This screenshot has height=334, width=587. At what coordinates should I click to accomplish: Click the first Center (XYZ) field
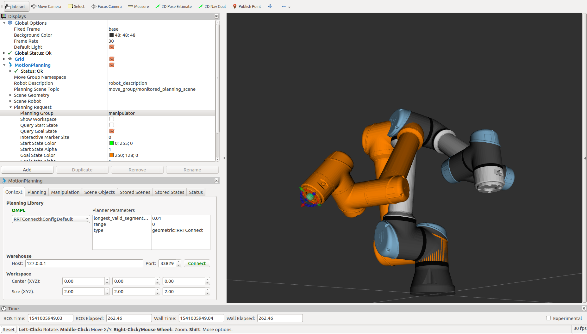pos(84,281)
